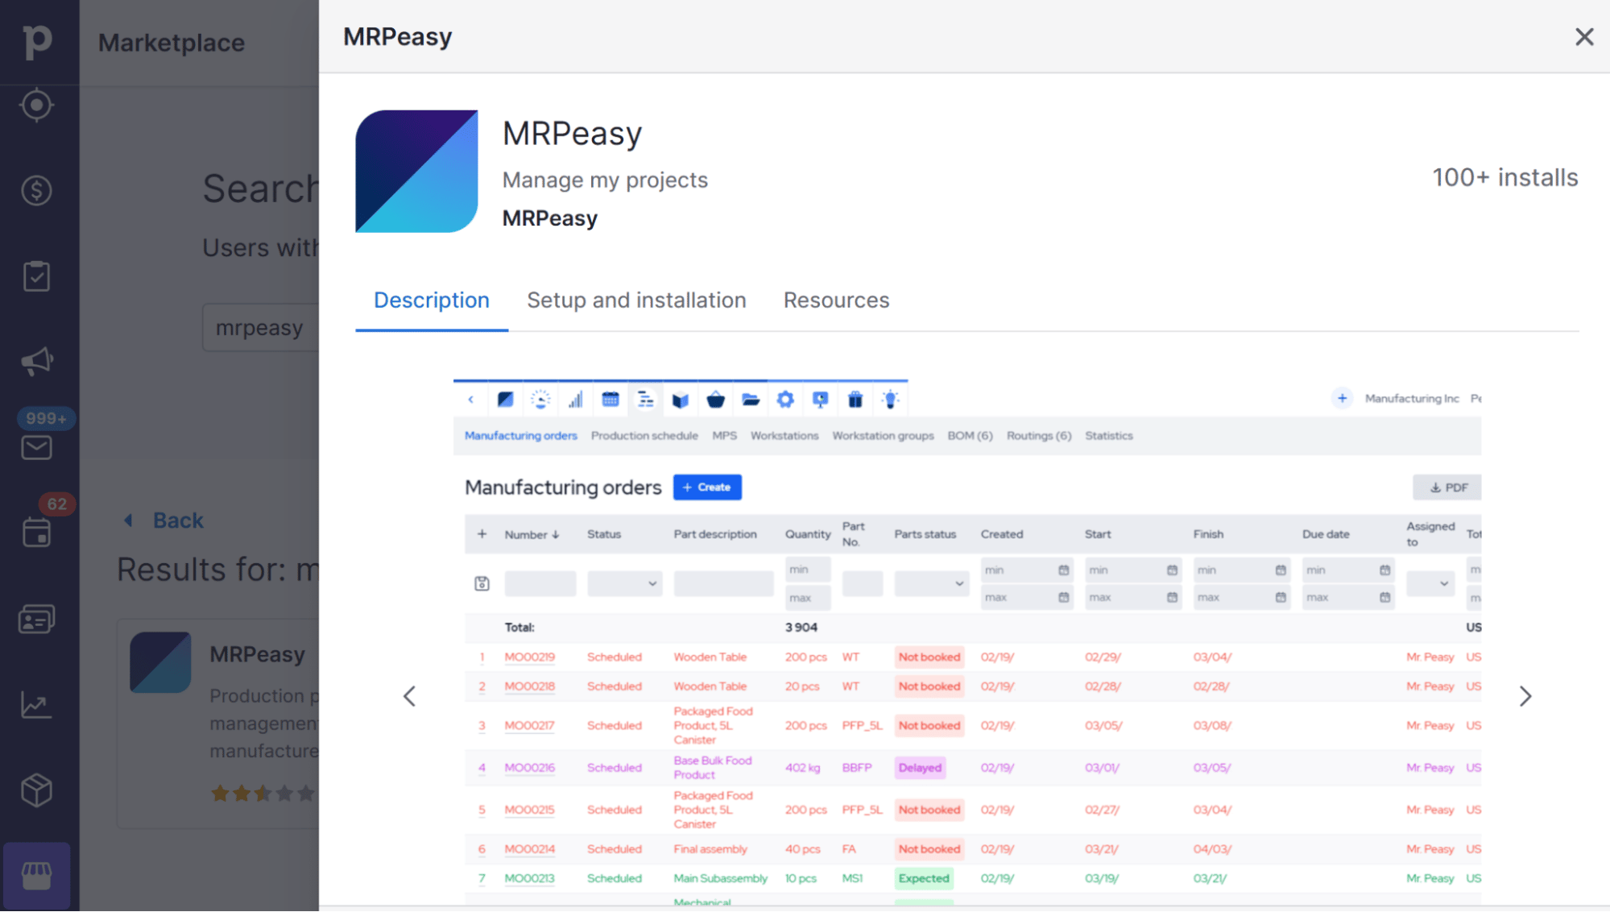This screenshot has width=1610, height=912.
Task: Switch to Setup and installation tab
Action: pos(635,301)
